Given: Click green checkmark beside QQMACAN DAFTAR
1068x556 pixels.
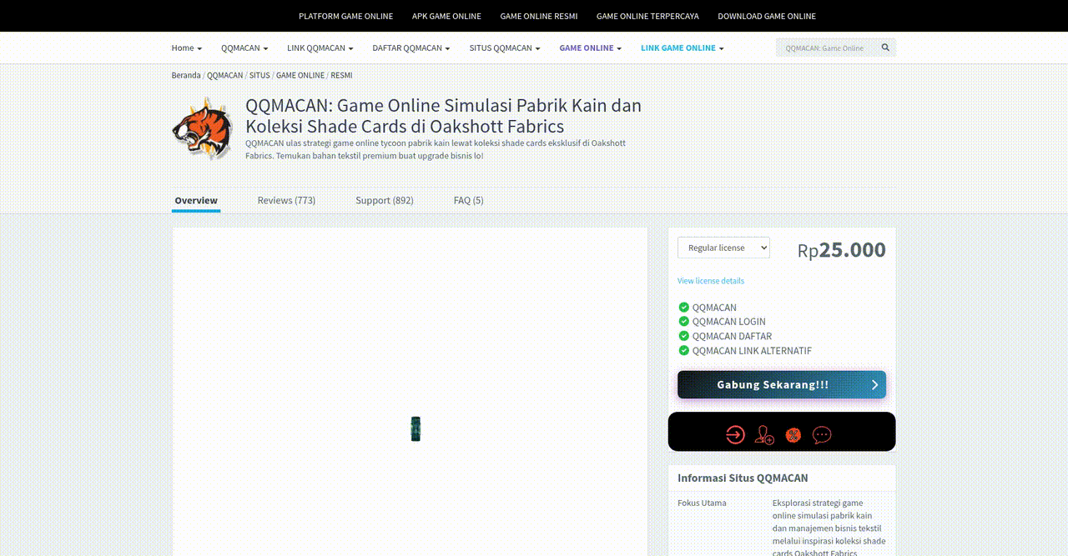Looking at the screenshot, I should click(684, 336).
